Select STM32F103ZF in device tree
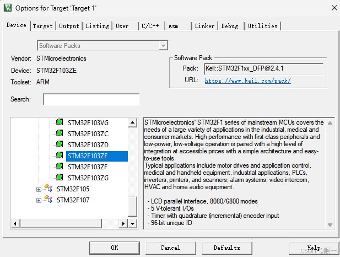This screenshot has height=257, width=340. pos(88,167)
